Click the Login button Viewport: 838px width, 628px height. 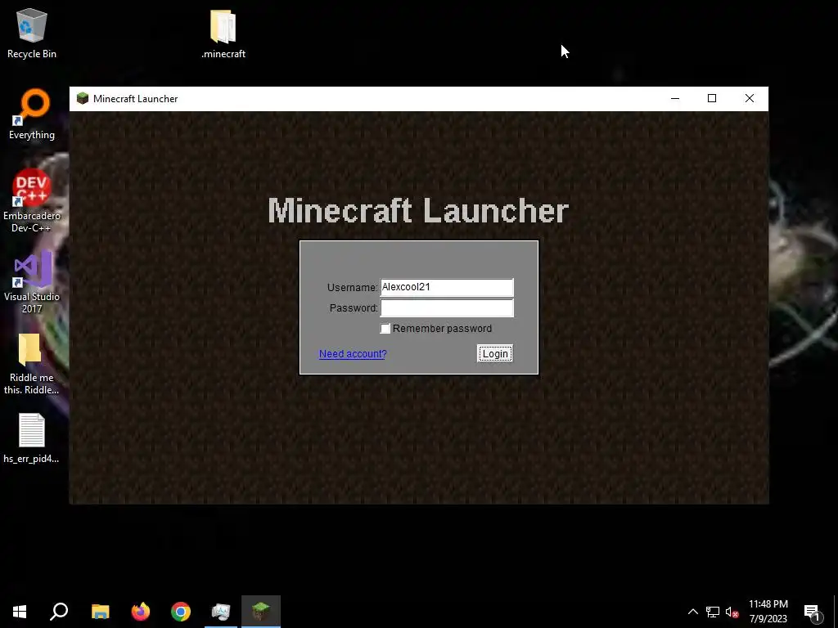(495, 353)
